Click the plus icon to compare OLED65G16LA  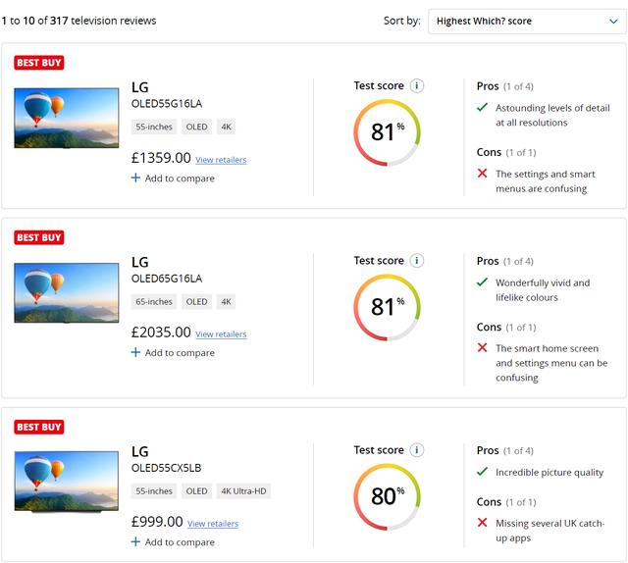point(135,352)
